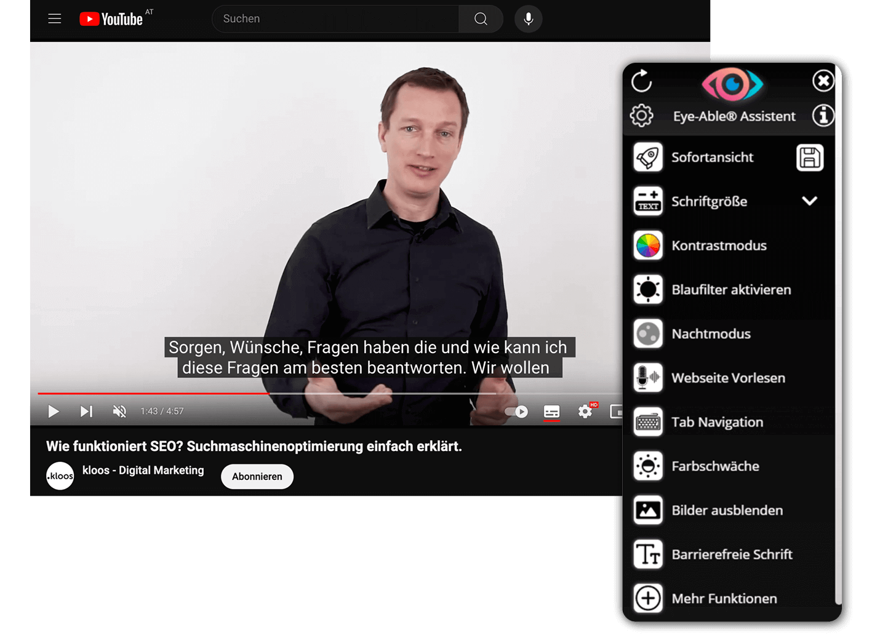Save settings with the floppy disk icon
Image resolution: width=872 pixels, height=641 pixels.
[x=810, y=157]
